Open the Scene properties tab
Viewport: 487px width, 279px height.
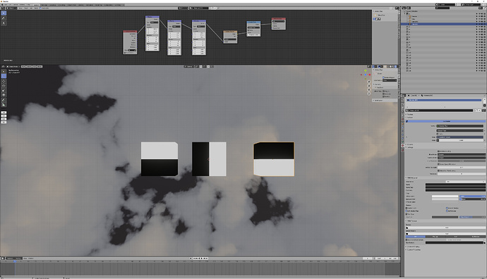coord(402,116)
